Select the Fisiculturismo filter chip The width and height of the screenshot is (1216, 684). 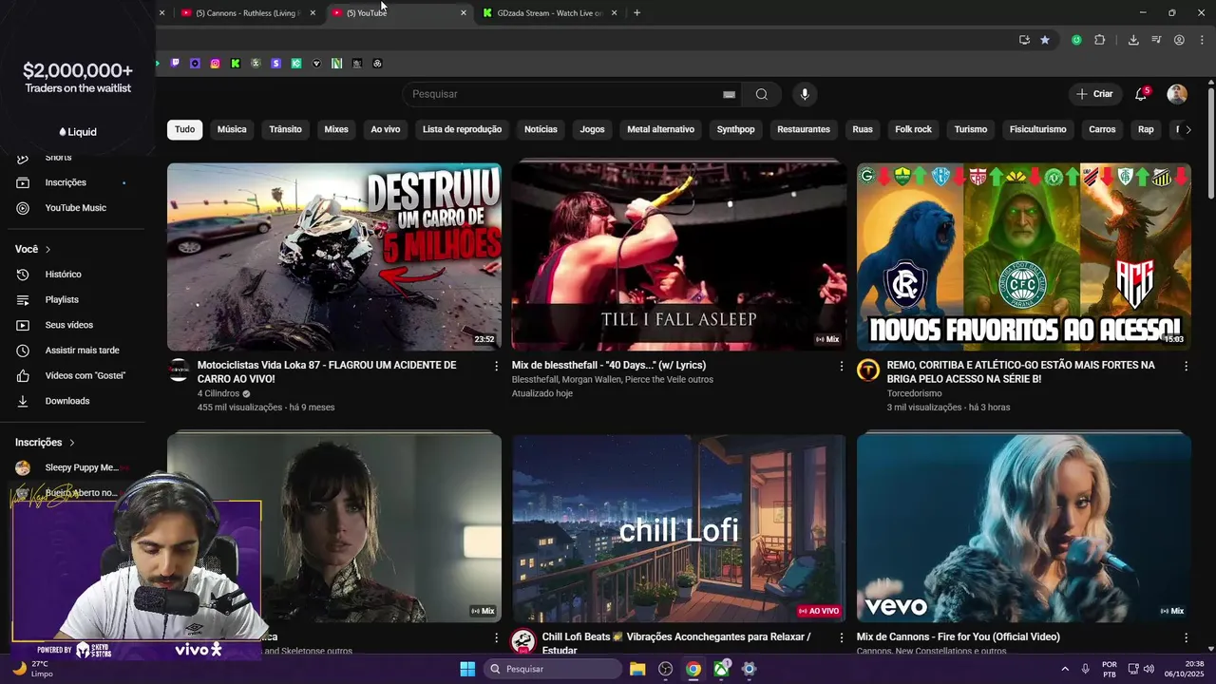1037,129
